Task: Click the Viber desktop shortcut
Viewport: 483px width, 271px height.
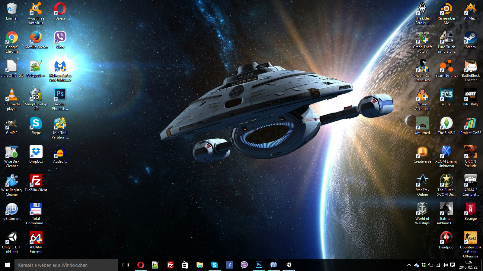Action: [x=60, y=40]
